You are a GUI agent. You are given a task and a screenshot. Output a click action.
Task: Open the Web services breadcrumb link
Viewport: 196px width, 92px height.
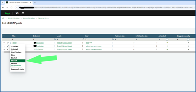click(43, 18)
